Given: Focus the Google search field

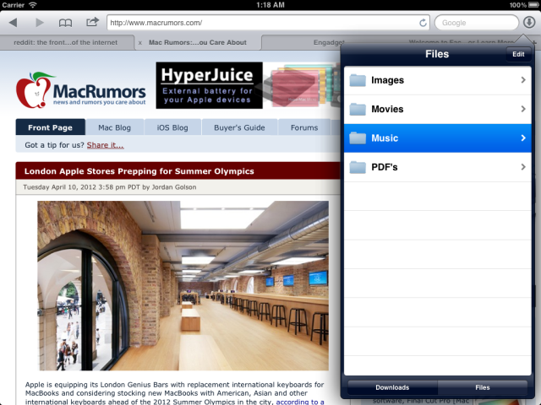Looking at the screenshot, I should coord(476,23).
